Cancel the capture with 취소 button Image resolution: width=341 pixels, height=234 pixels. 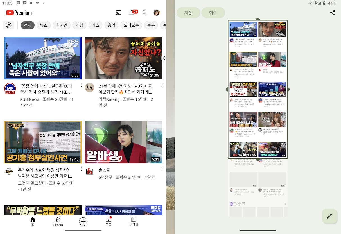213,13
